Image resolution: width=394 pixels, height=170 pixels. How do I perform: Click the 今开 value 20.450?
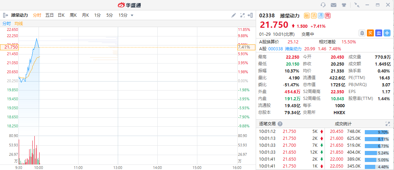337,57
